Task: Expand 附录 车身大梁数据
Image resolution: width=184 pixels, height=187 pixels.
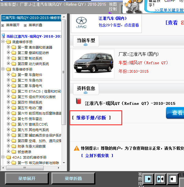Action: tap(8, 146)
